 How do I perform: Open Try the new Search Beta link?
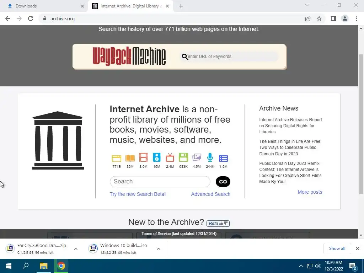point(138,194)
